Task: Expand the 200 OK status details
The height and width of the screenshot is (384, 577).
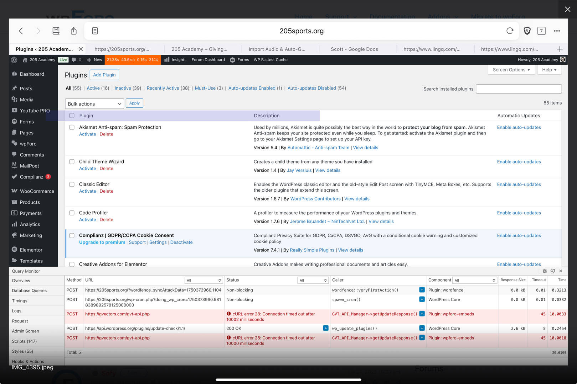Action: pyautogui.click(x=326, y=328)
